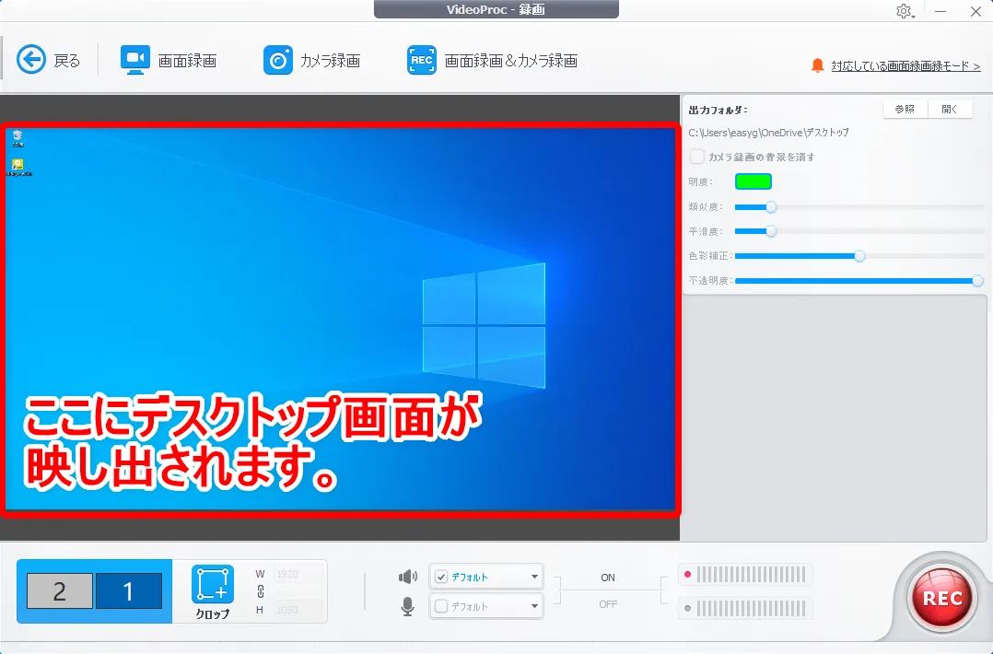Select monitor 1 thumbnail
This screenshot has height=654, width=993.
129,590
